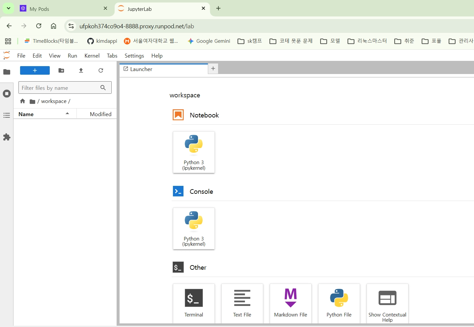The width and height of the screenshot is (474, 327).
Task: Open the 포폴 bookmark folder
Action: [432, 41]
